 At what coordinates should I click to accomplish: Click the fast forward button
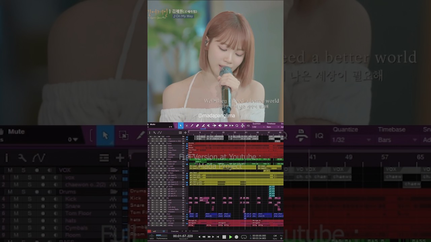209,237
